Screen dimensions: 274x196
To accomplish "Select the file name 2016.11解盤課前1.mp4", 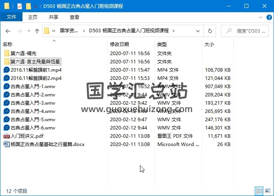I will [x=36, y=70].
